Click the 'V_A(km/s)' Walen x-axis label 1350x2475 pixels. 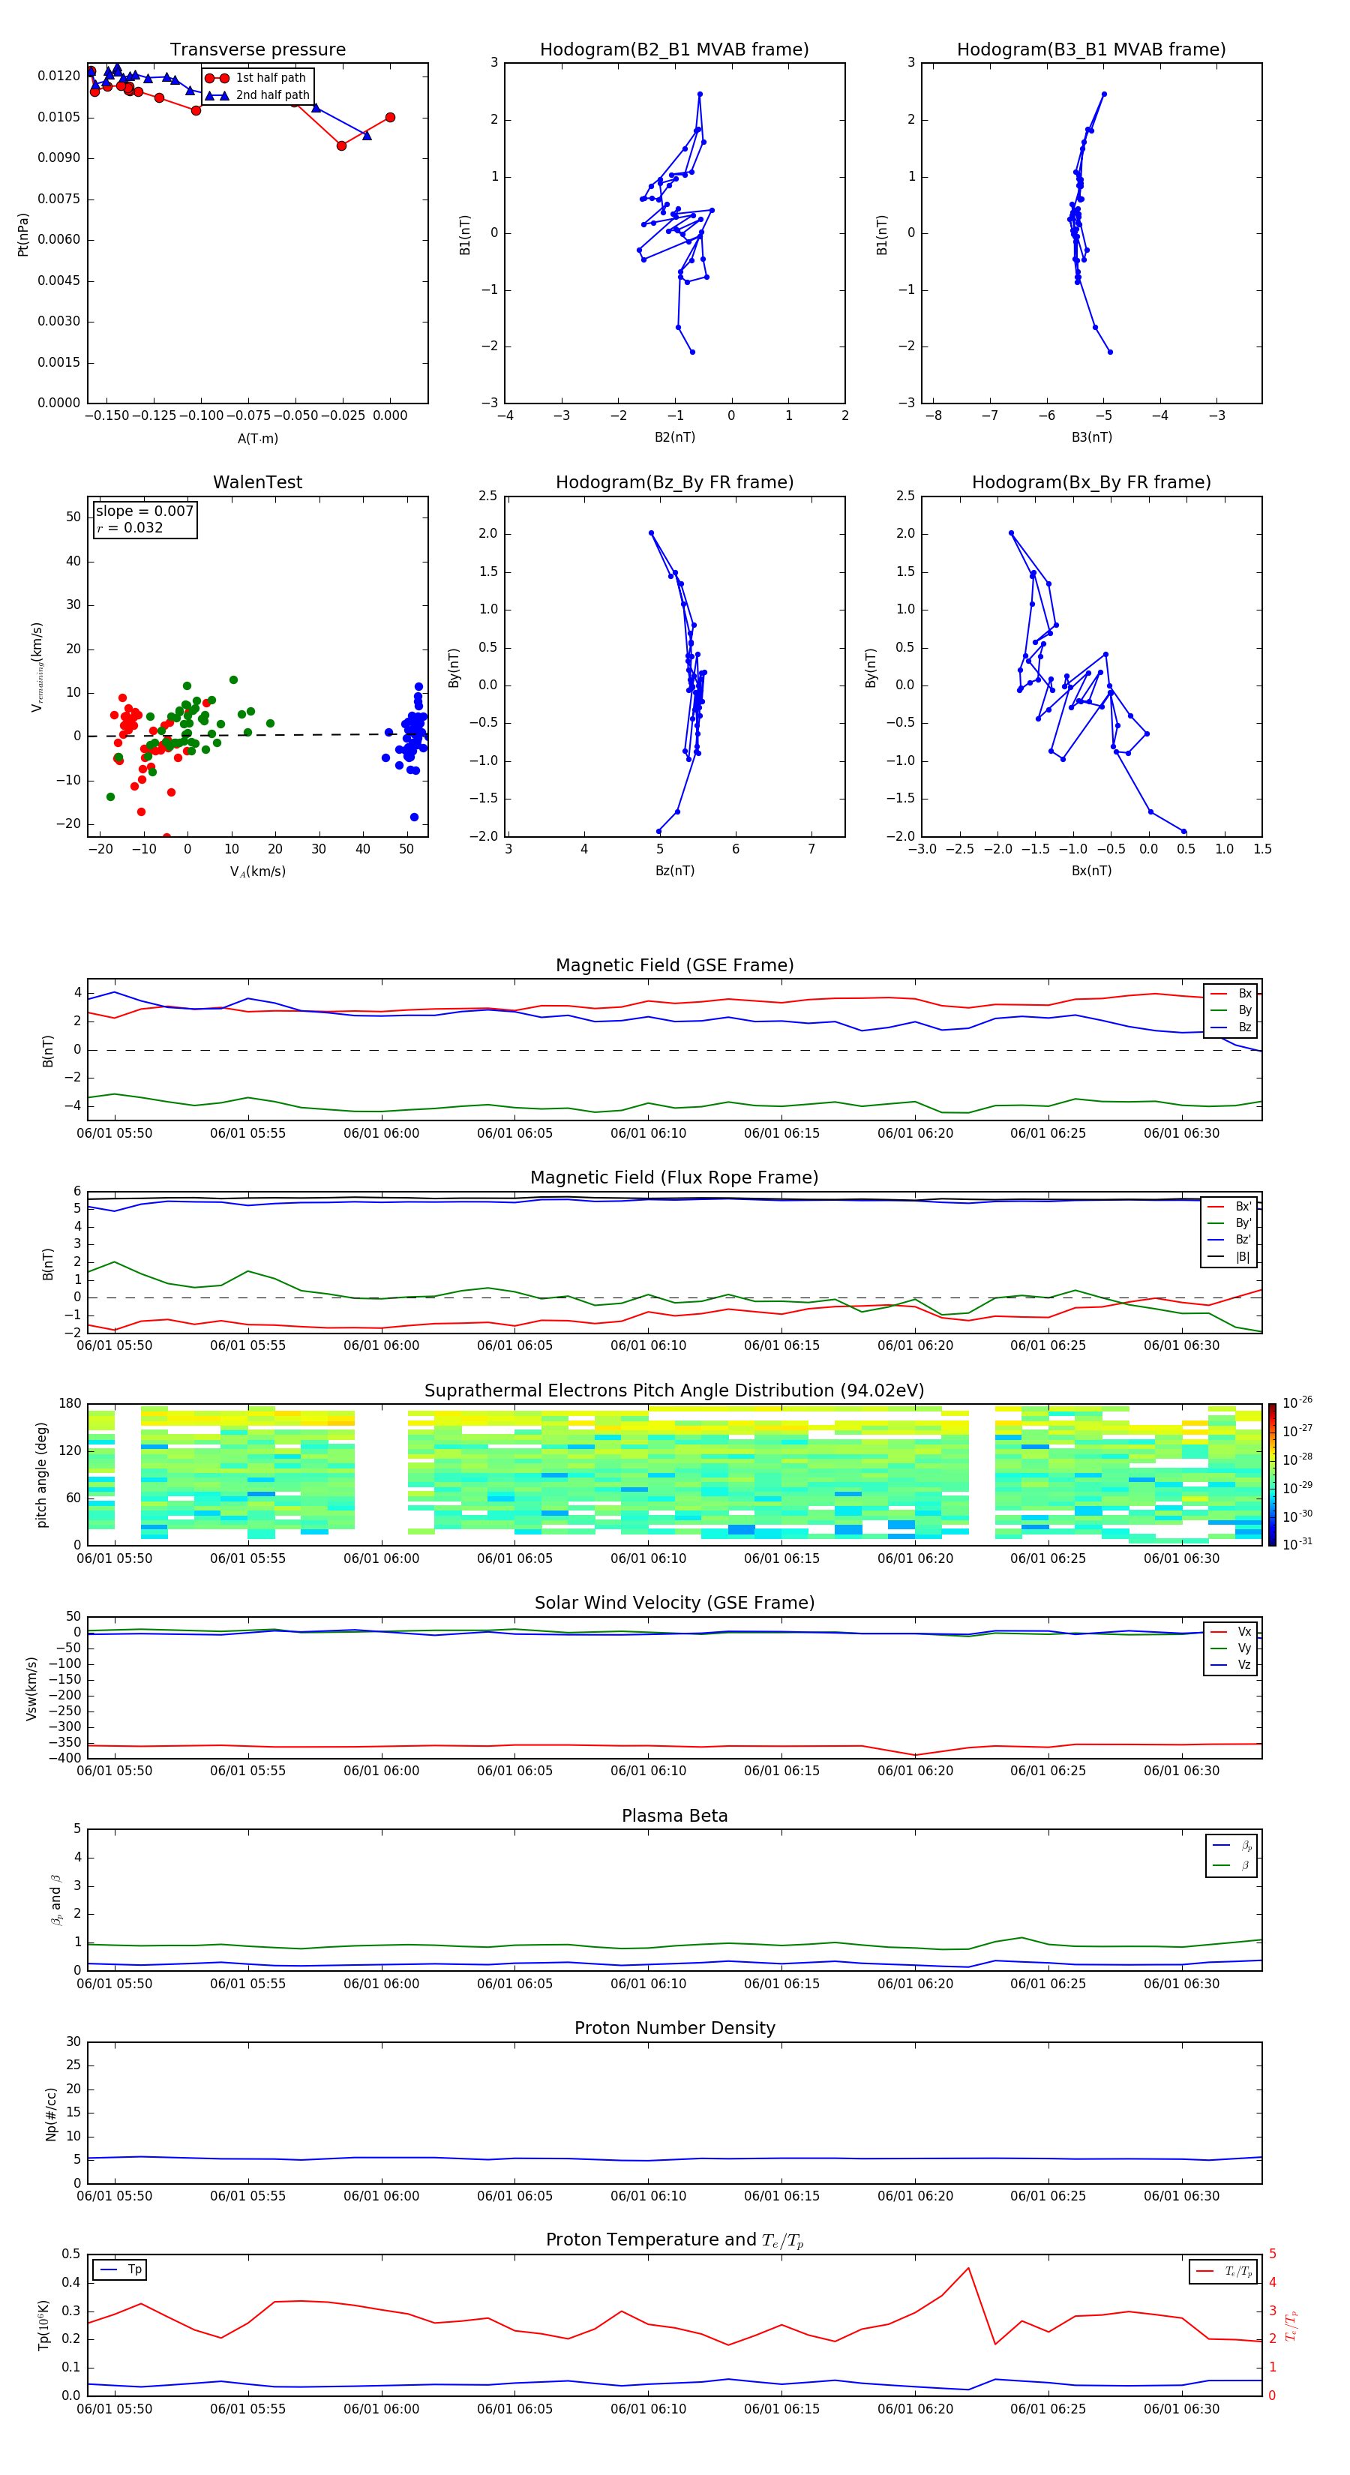point(257,871)
